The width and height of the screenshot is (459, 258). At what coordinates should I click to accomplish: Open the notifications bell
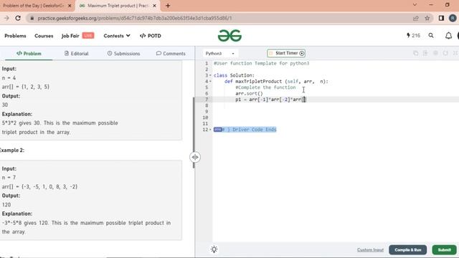(x=448, y=36)
